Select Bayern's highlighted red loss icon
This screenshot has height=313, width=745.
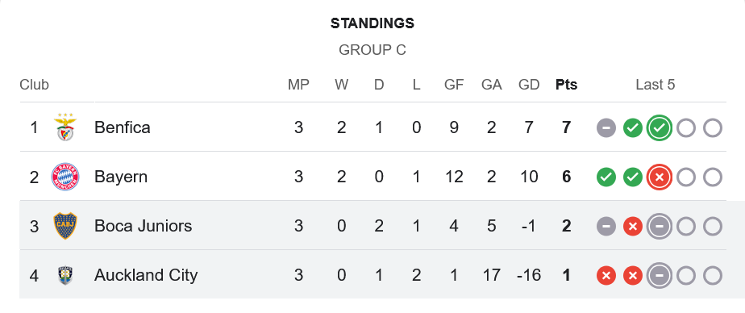[660, 177]
